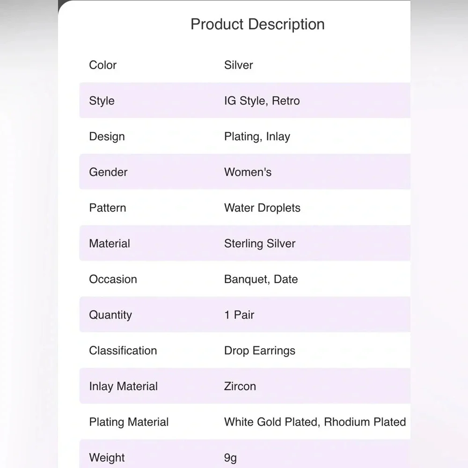Select the Inlay Material label
This screenshot has height=468, width=468.
[123, 386]
